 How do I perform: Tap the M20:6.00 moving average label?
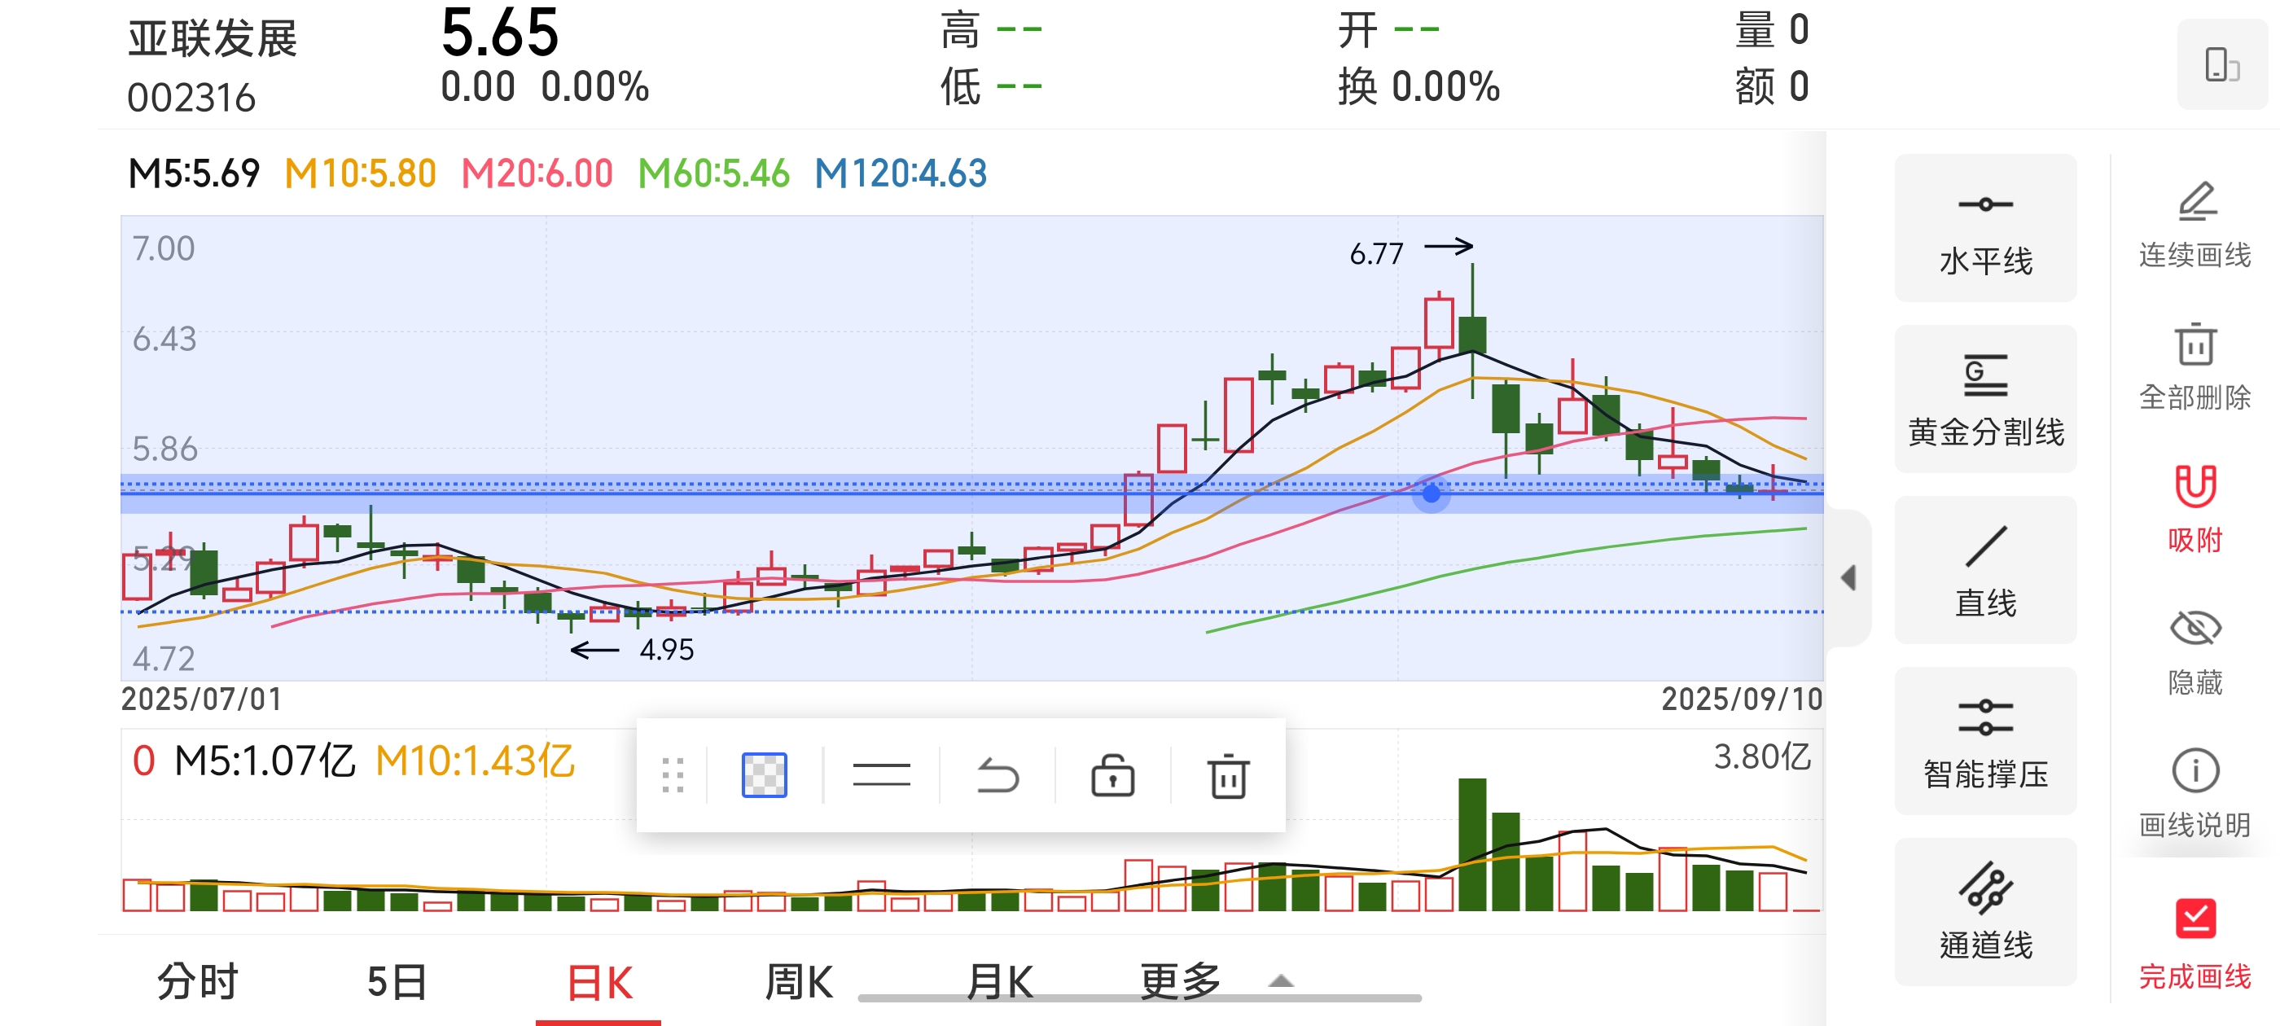point(537,173)
